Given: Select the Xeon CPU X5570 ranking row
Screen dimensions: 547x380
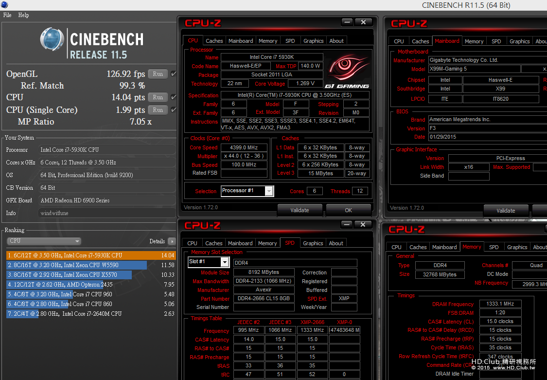Looking at the screenshot, I should [91, 275].
